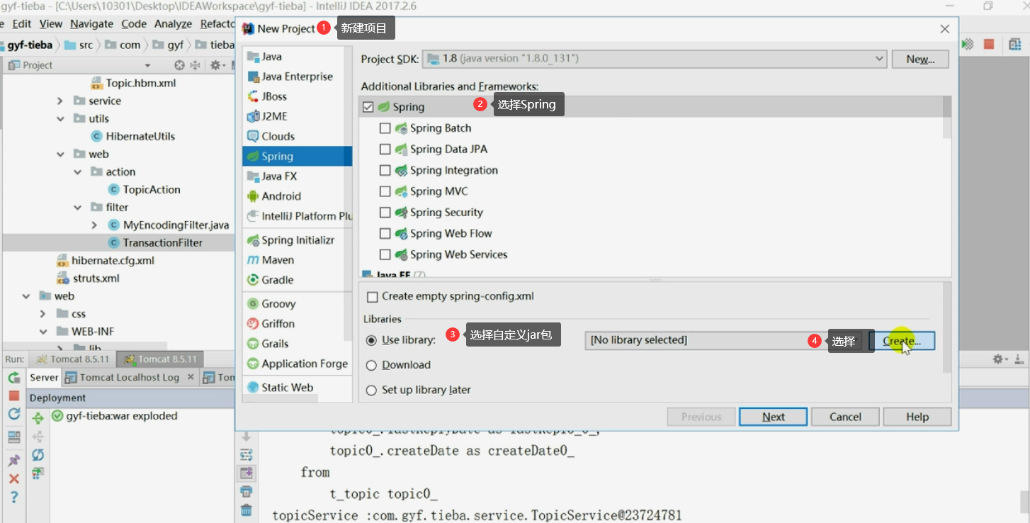Image resolution: width=1030 pixels, height=523 pixels.
Task: Check the Spring Data JPA checkbox
Action: pos(385,150)
